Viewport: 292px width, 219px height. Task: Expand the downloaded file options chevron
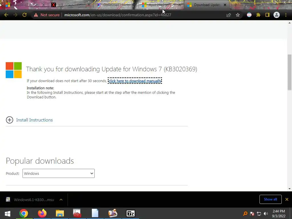61,200
